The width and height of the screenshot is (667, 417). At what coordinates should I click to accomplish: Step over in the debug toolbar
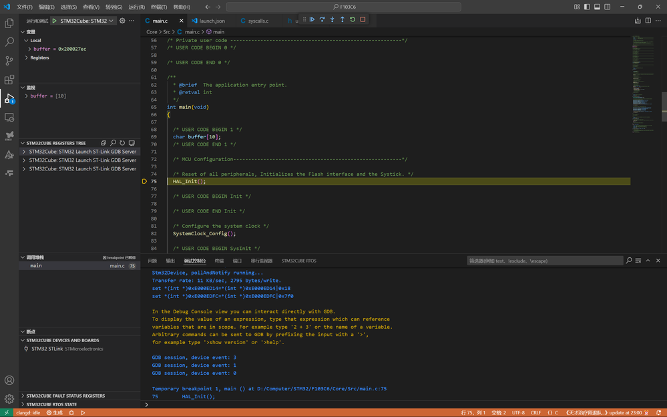[322, 20]
